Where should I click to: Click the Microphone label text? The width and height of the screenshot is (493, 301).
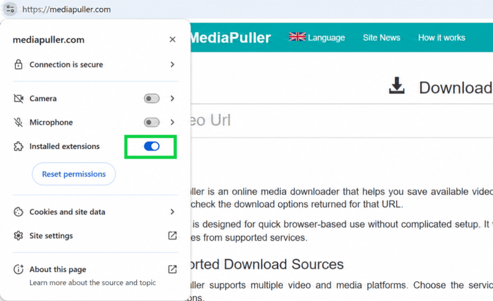point(51,122)
